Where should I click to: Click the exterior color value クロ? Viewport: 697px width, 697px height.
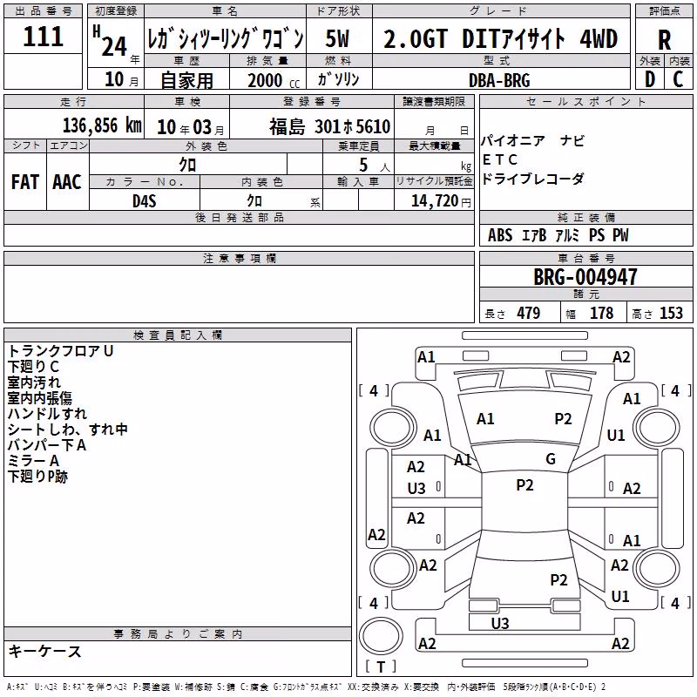point(187,165)
